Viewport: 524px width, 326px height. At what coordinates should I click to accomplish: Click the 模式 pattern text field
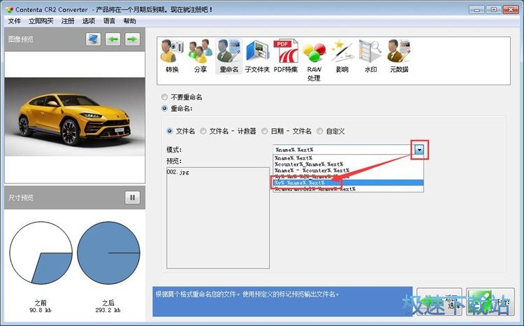tap(344, 150)
